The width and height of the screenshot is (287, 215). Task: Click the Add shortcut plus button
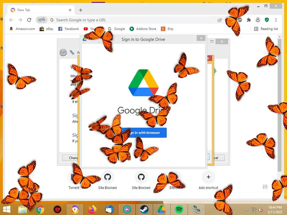coord(208,177)
